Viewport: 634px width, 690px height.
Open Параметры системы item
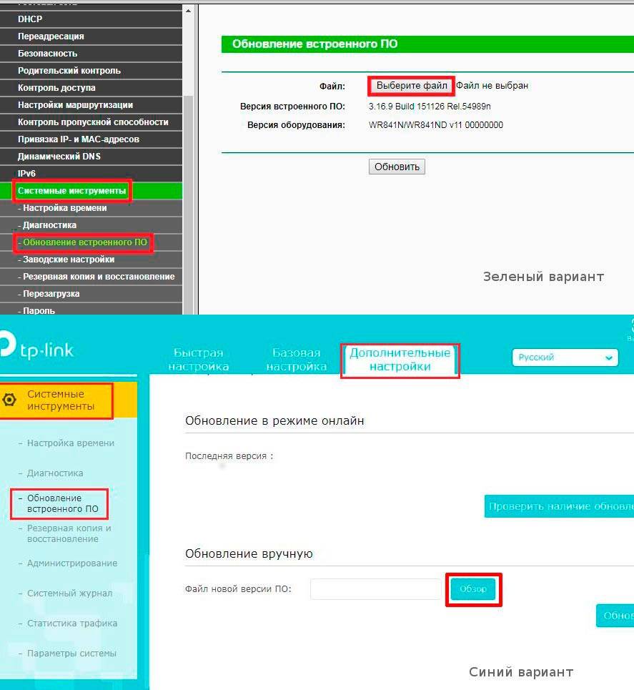(x=71, y=653)
